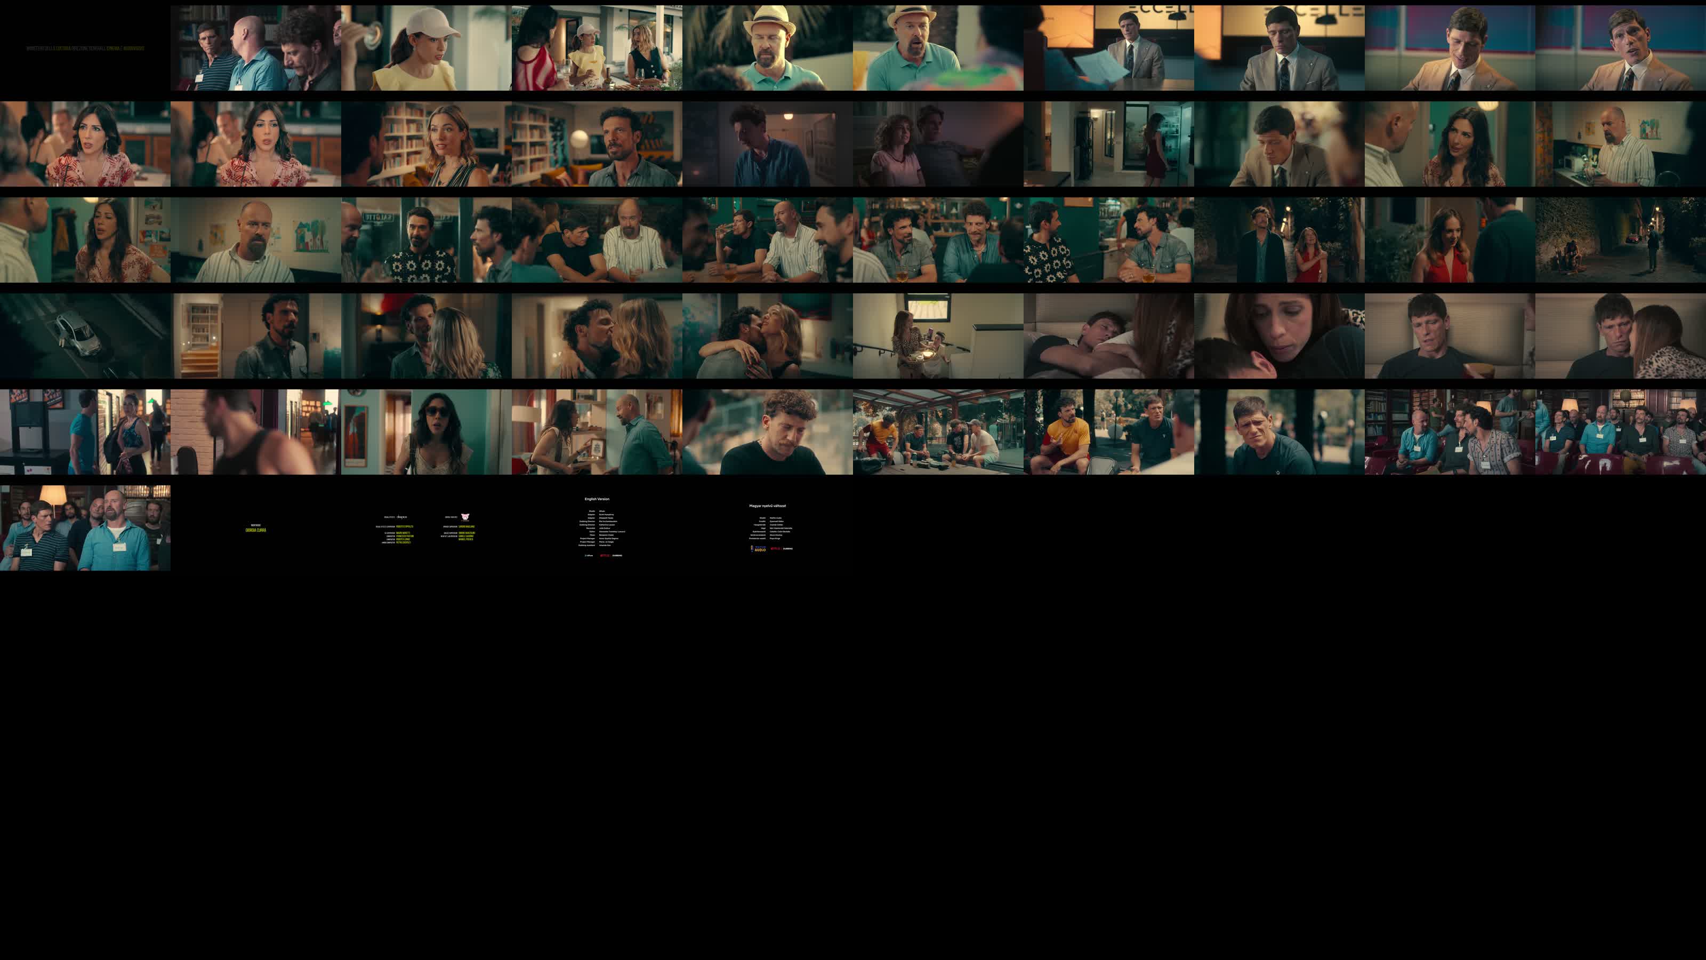This screenshot has height=960, width=1706.
Task: Click the first black frame with faint title text
Action: pos(85,47)
